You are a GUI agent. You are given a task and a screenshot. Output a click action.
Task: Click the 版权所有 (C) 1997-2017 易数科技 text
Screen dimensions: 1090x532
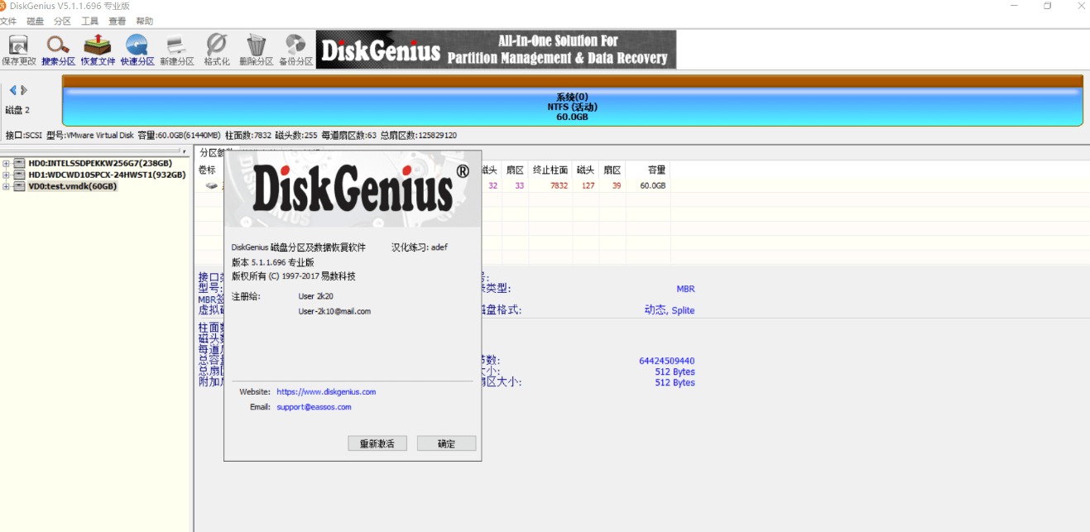[x=293, y=276]
